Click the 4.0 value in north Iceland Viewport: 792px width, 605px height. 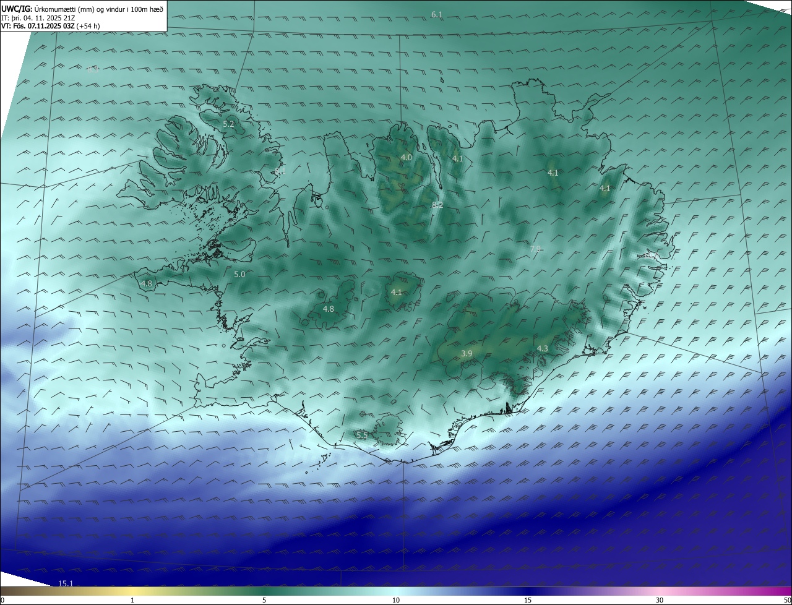pyautogui.click(x=406, y=158)
